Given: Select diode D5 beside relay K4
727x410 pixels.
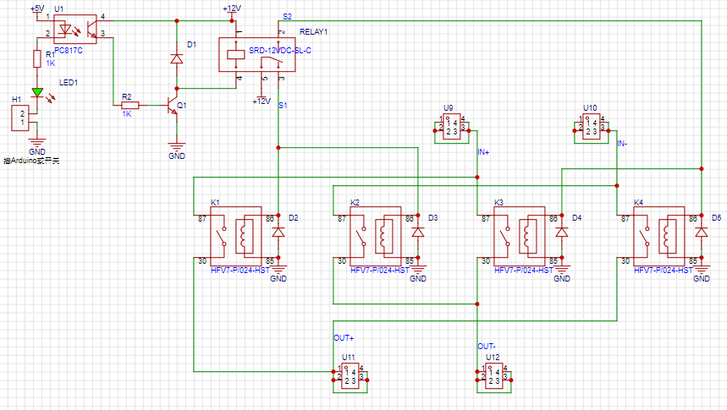Looking at the screenshot, I should (700, 232).
